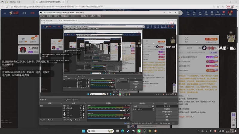Image resolution: width=239 pixels, height=134 pixels.
Task: Open Douyu 任务 tasks gift icon
Action: click(223, 13)
